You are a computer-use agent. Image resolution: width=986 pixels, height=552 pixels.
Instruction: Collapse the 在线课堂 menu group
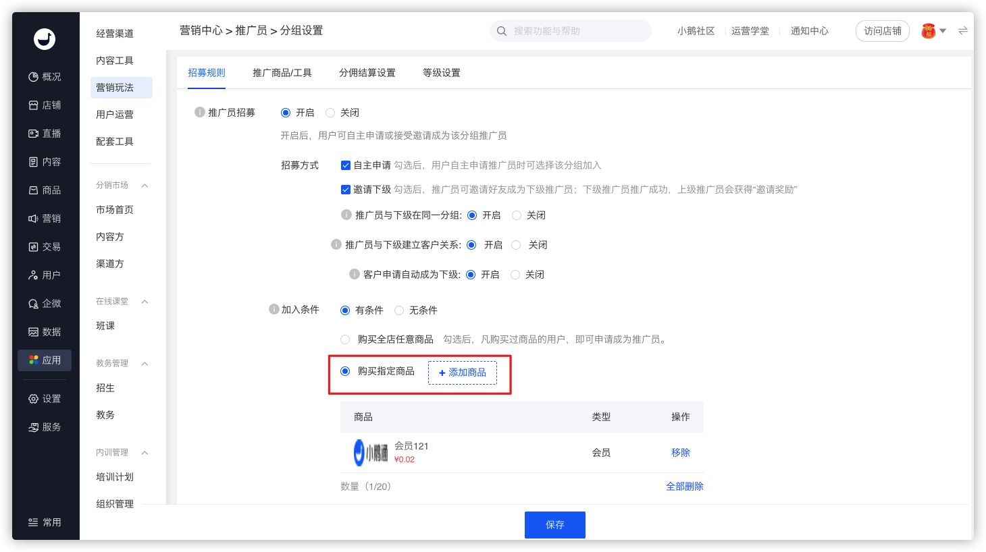tap(145, 302)
